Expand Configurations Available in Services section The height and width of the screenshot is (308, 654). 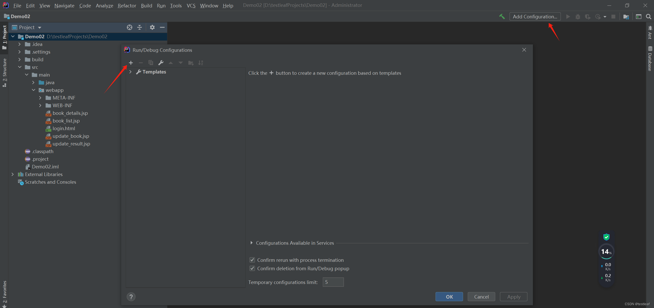point(251,243)
